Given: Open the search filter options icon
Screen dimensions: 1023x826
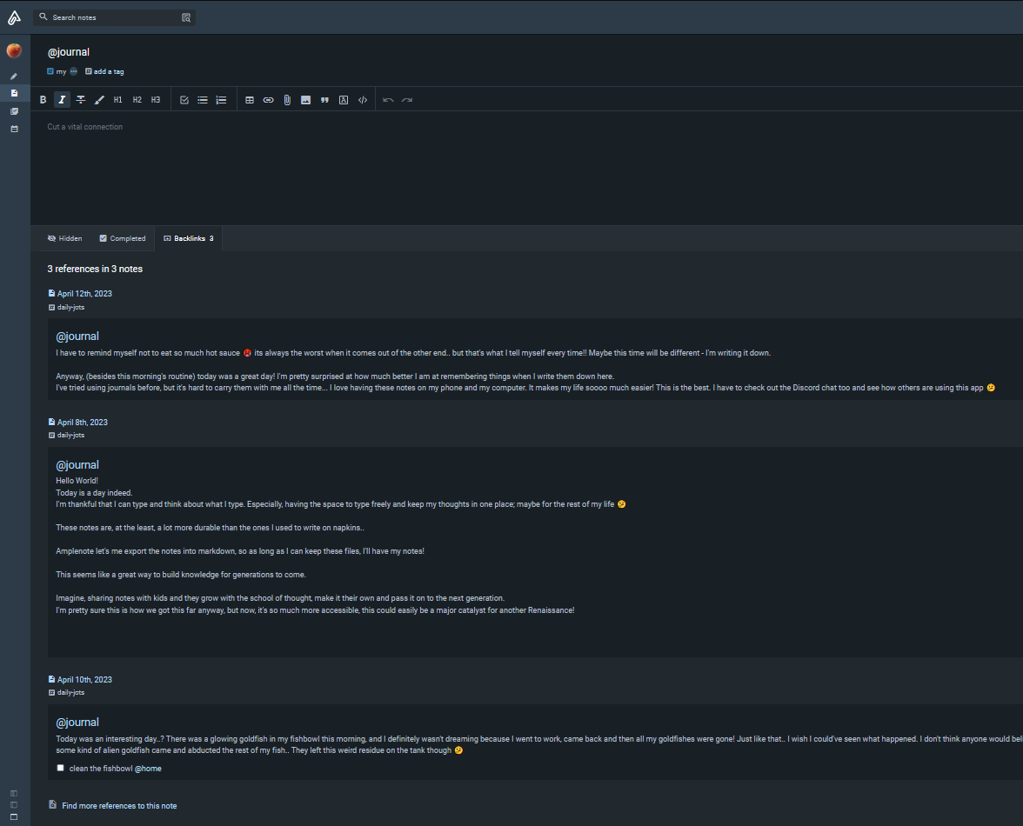Looking at the screenshot, I should (186, 17).
